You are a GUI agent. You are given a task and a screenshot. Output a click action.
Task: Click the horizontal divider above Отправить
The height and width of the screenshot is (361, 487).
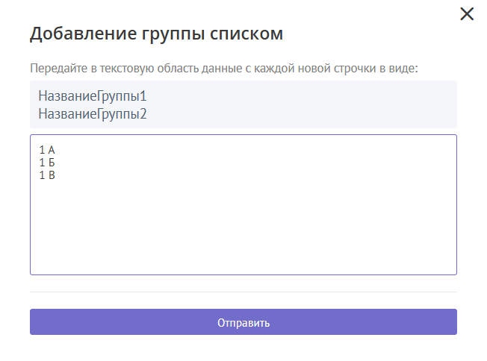coord(243,292)
